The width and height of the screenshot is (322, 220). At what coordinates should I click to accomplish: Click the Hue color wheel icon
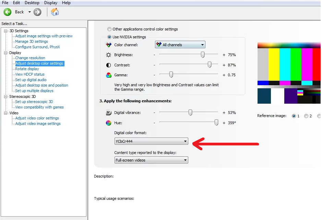108,123
